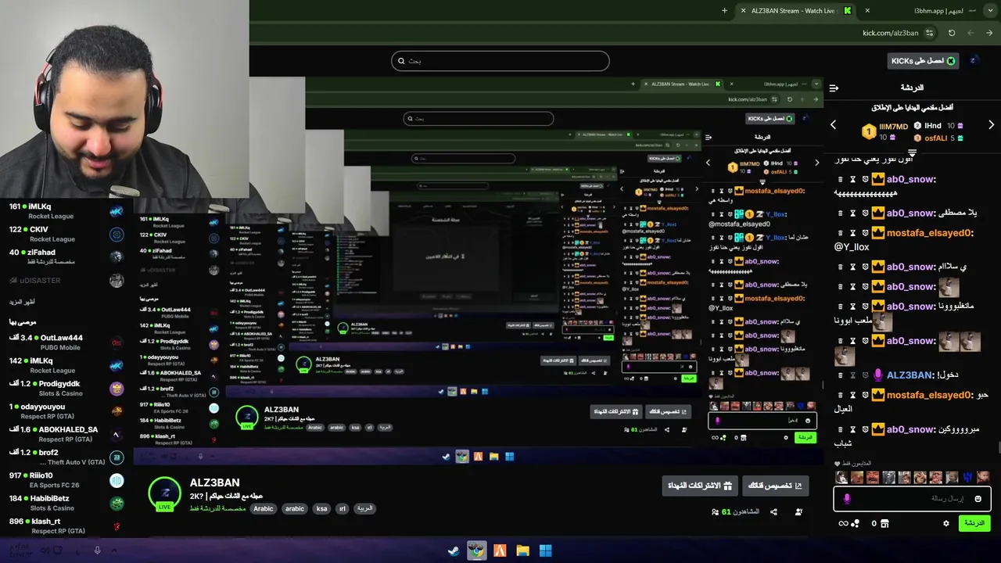
Task: Open chat settings gear icon
Action: click(945, 524)
